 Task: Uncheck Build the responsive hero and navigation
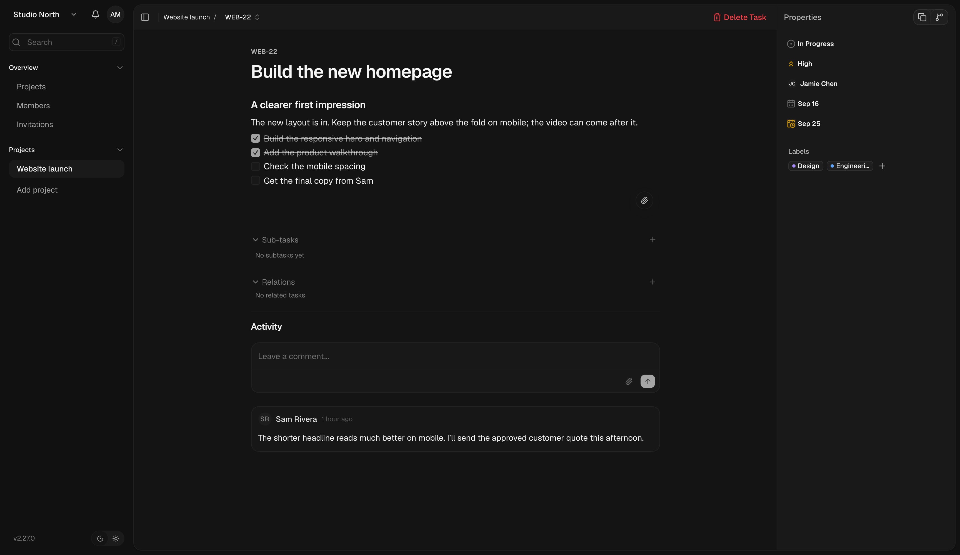(x=255, y=138)
